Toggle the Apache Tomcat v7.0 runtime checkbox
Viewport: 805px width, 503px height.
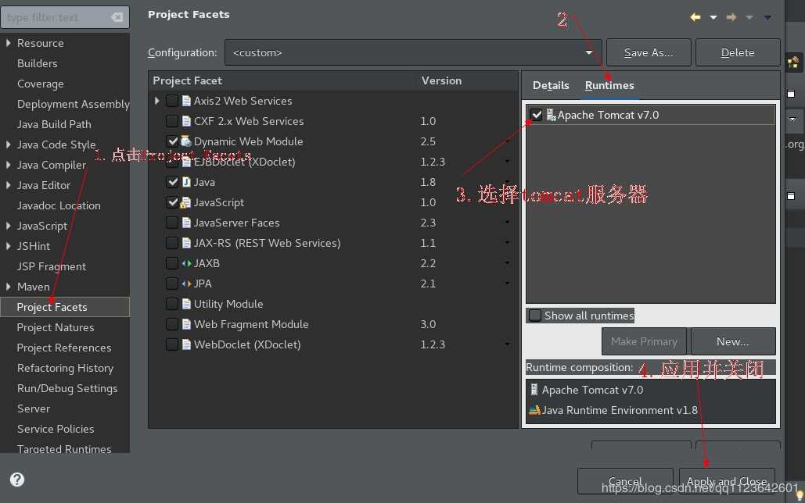pos(537,115)
